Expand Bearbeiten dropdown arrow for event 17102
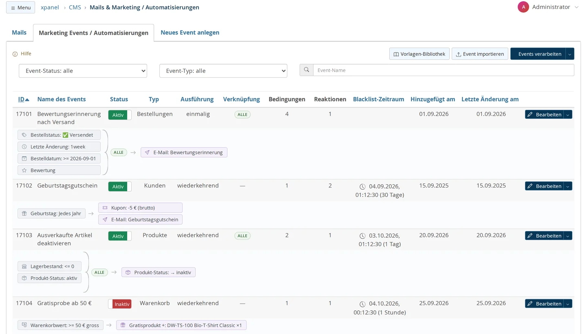Screen dimensions: 587x334 [x=568, y=186]
